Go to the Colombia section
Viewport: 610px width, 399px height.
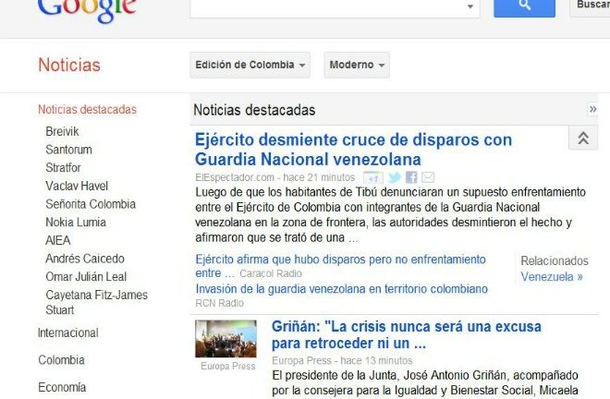61,360
